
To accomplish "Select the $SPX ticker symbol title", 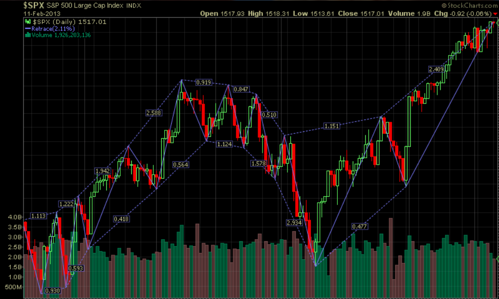I will pos(34,5).
